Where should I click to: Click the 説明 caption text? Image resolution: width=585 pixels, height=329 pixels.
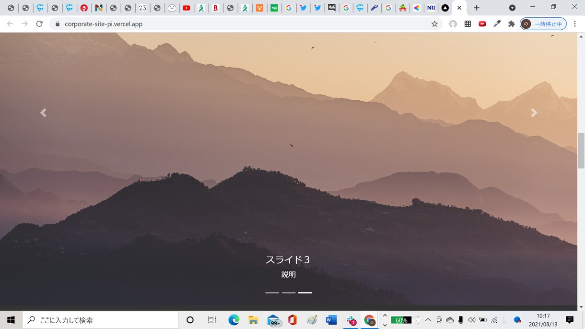289,275
